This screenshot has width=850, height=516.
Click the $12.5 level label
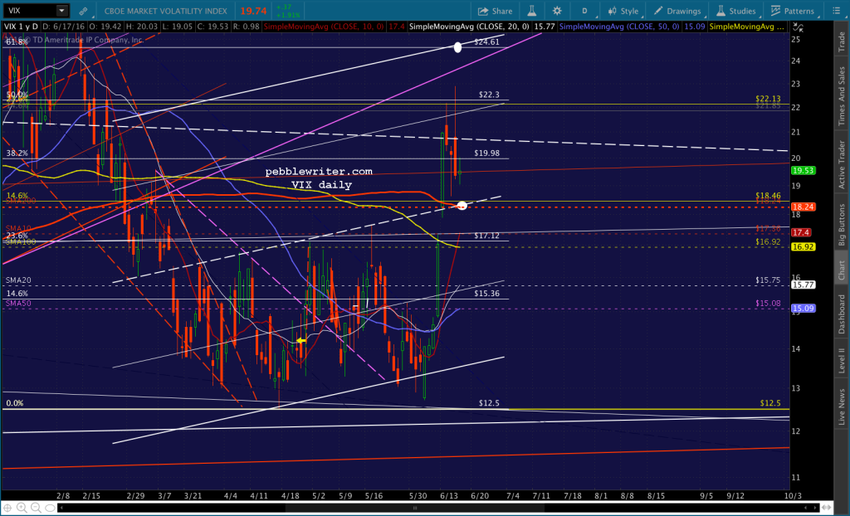pyautogui.click(x=489, y=403)
